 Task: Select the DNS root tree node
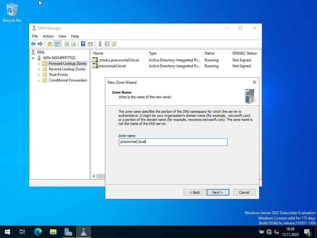41,52
